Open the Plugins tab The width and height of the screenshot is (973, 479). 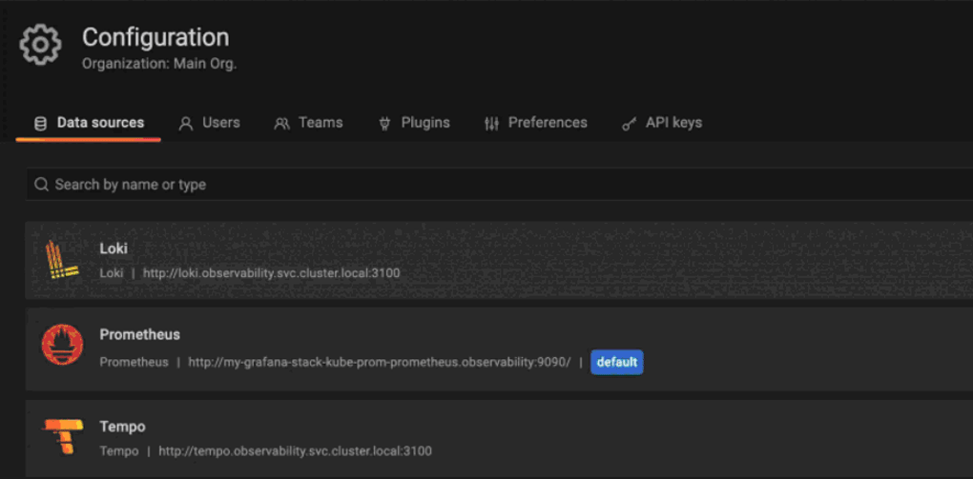point(414,123)
